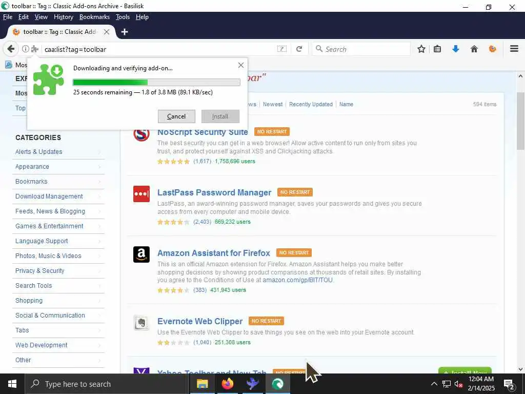Open Search Tools category

pyautogui.click(x=58, y=285)
